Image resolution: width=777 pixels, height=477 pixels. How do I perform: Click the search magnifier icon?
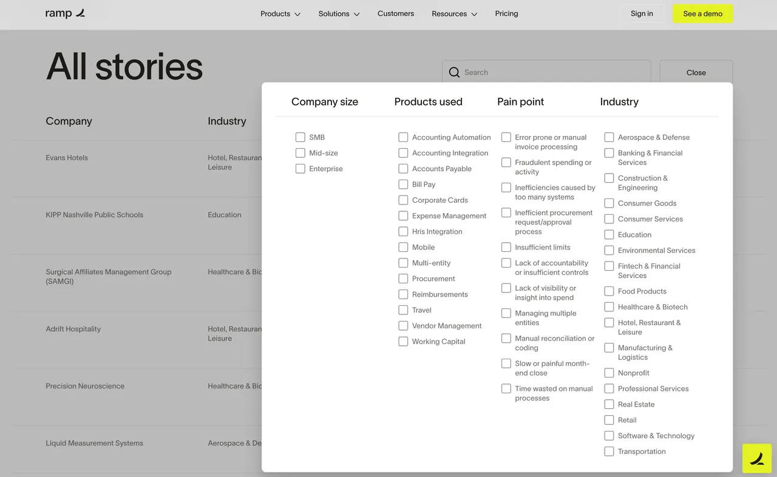pos(454,72)
